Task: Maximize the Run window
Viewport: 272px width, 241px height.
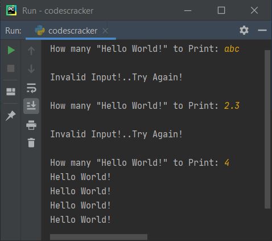Action: (221, 10)
